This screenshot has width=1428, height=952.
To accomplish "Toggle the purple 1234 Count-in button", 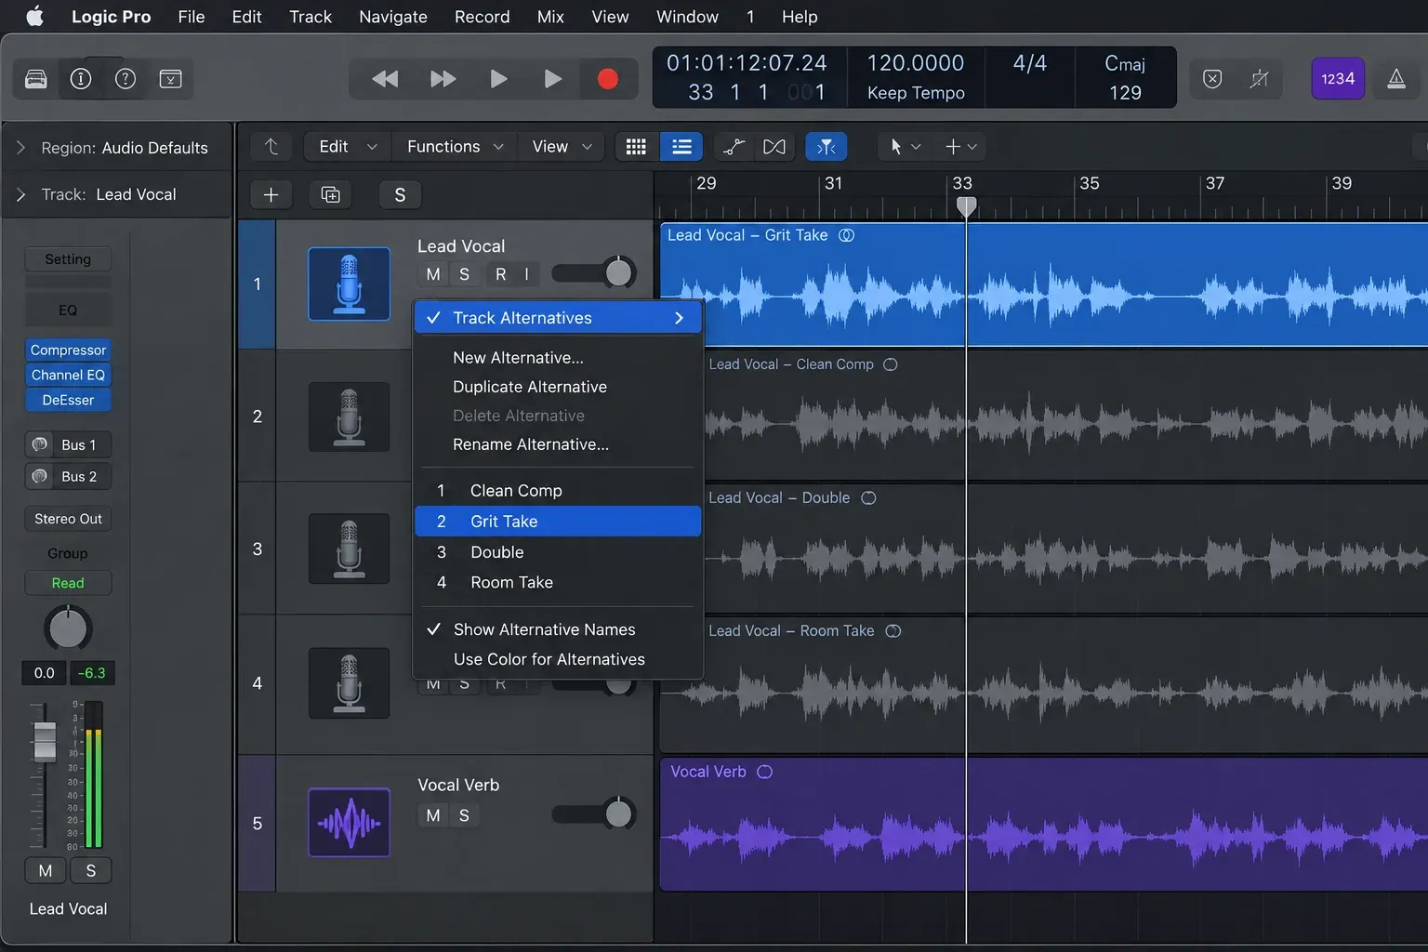I will [x=1338, y=79].
